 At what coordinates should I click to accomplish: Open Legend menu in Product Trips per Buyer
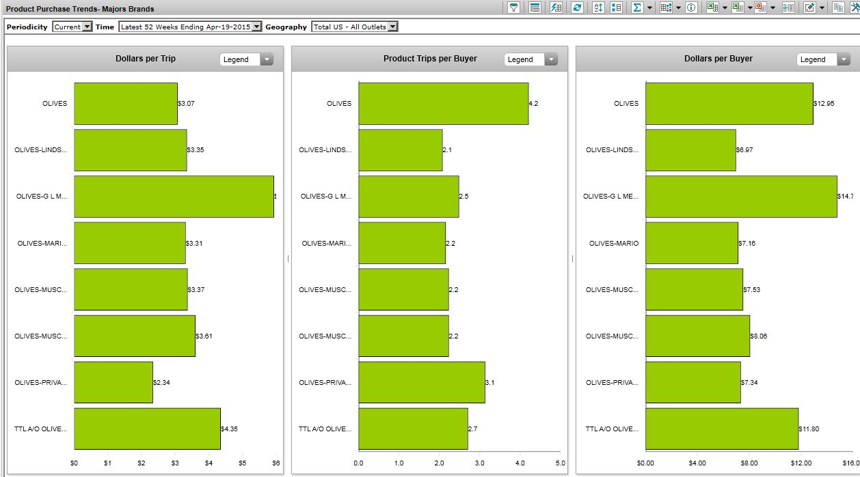(x=550, y=59)
